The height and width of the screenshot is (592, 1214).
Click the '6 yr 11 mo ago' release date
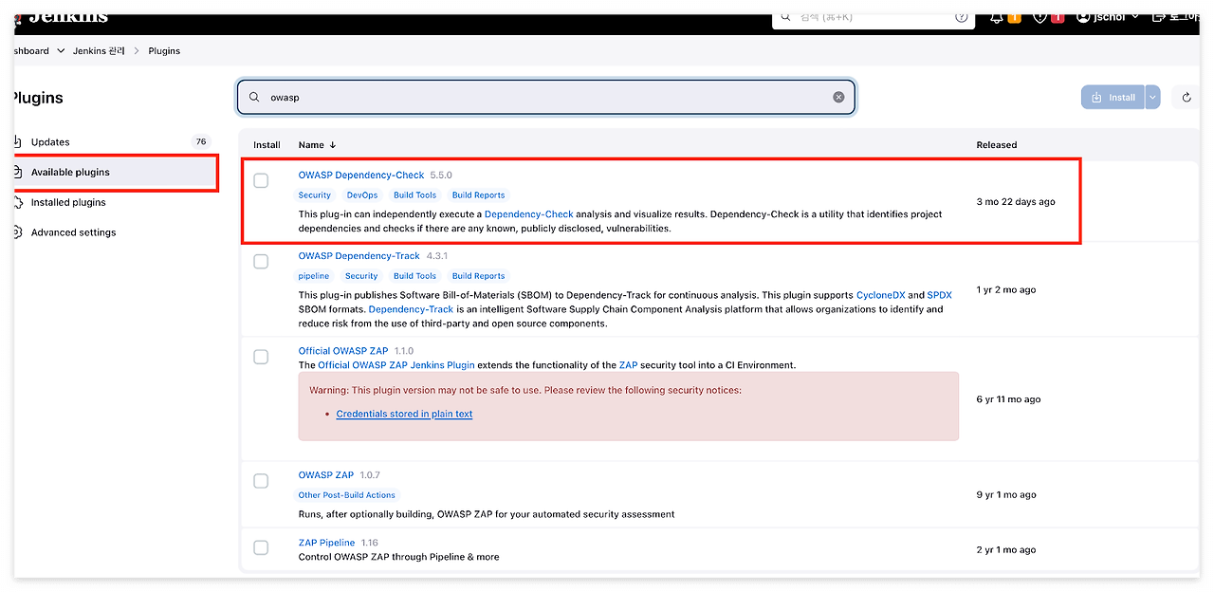coord(1008,399)
